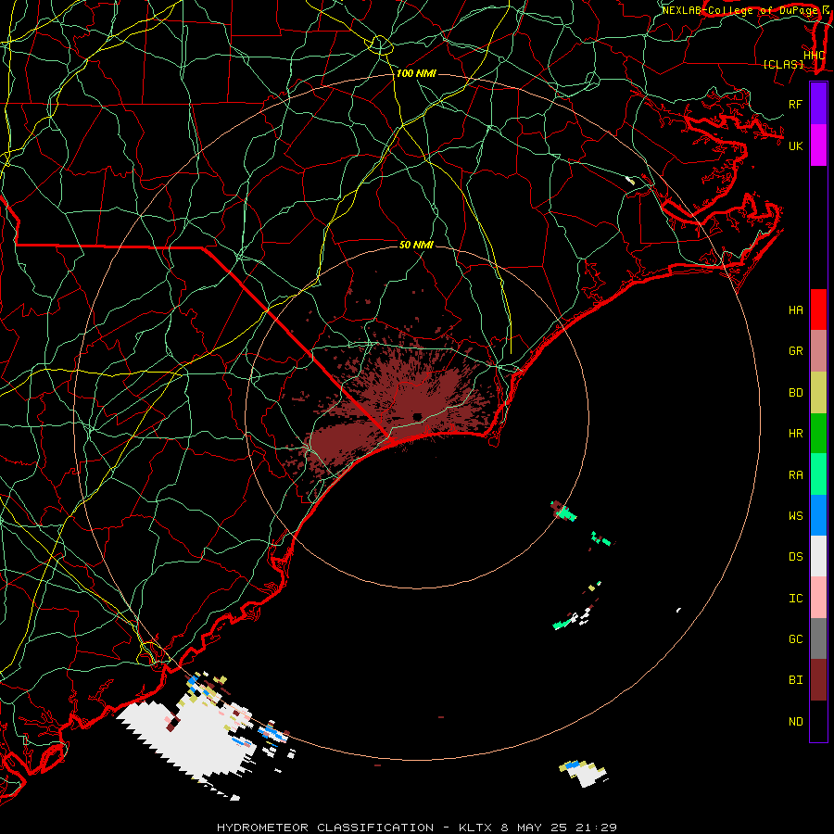This screenshot has width=834, height=834.
Task: Click the DS white legend swatch
Action: click(x=818, y=556)
